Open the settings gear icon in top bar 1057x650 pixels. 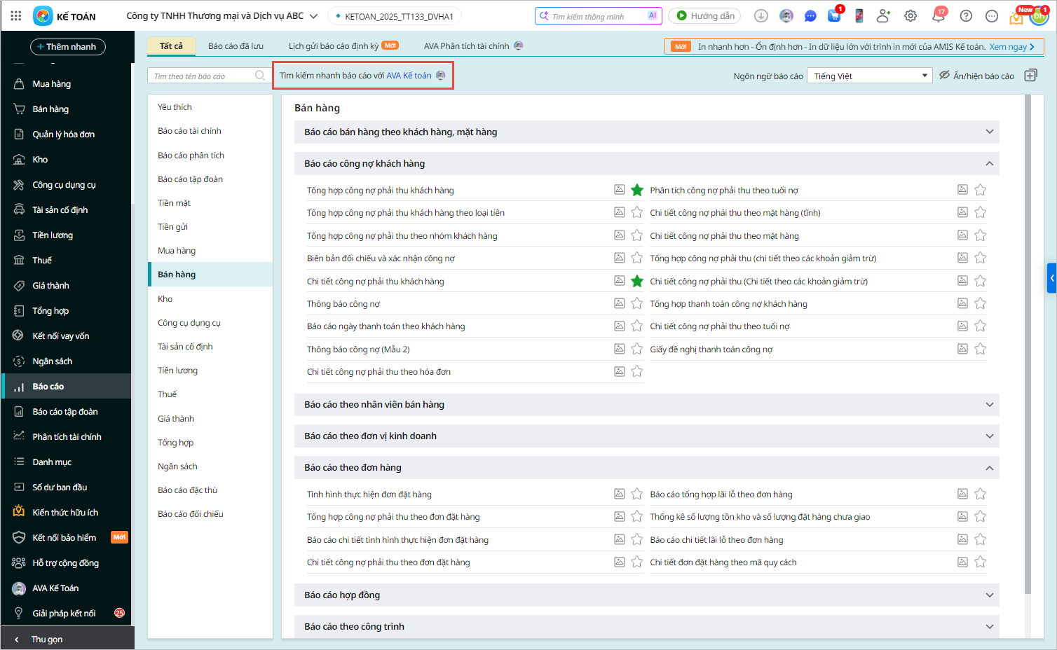[x=911, y=16]
